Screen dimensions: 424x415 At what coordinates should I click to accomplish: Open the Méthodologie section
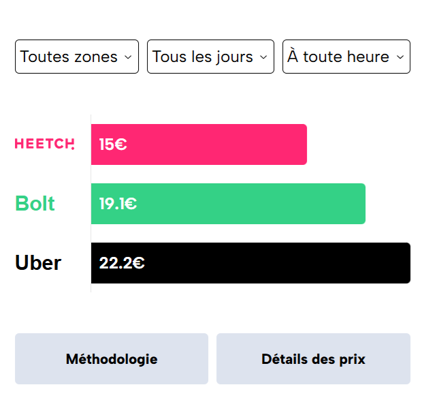coord(112,358)
